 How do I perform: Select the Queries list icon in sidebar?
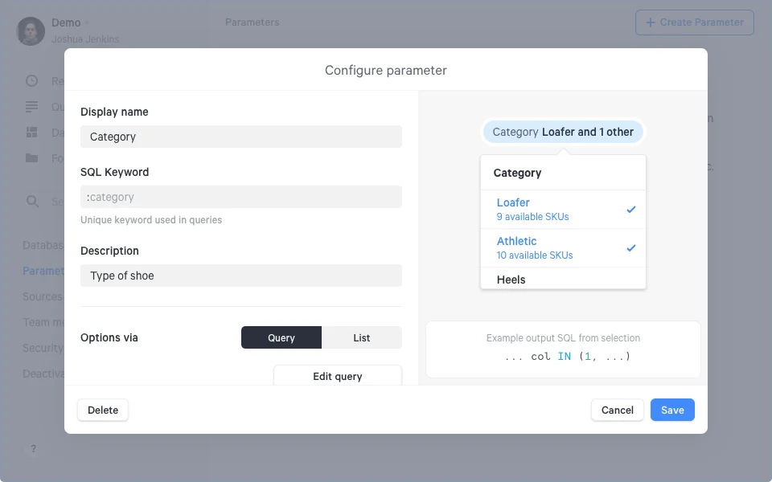pyautogui.click(x=32, y=106)
